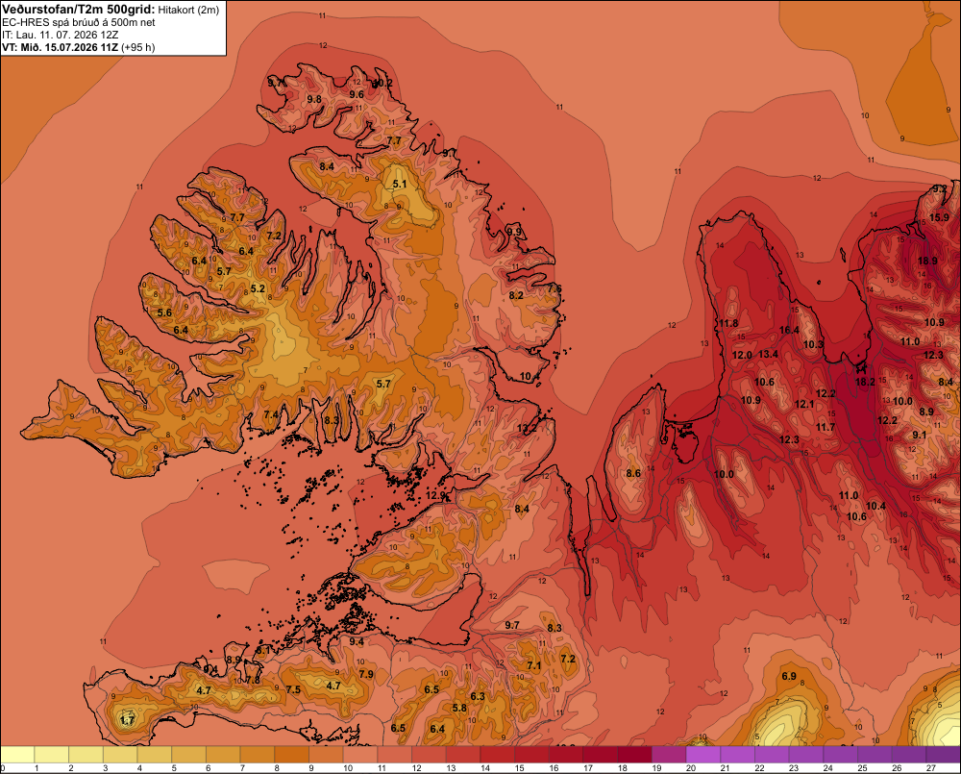
Task: Click the '12.0' temperature value
Action: 742,355
